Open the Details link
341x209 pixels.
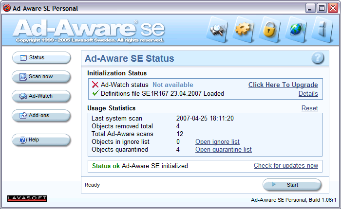pyautogui.click(x=308, y=93)
